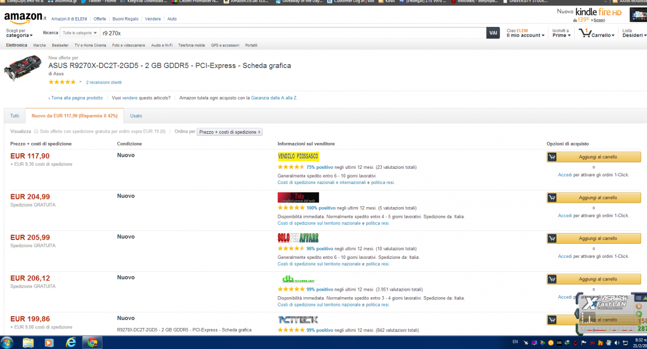The width and height of the screenshot is (647, 349).
Task: Click the five-star product rating
Action: [62, 82]
